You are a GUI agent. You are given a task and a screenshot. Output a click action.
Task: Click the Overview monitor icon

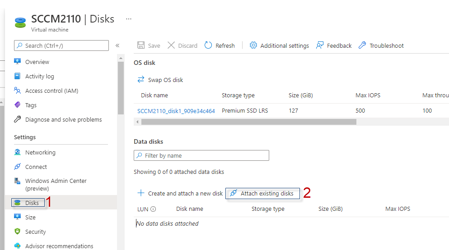(x=18, y=61)
